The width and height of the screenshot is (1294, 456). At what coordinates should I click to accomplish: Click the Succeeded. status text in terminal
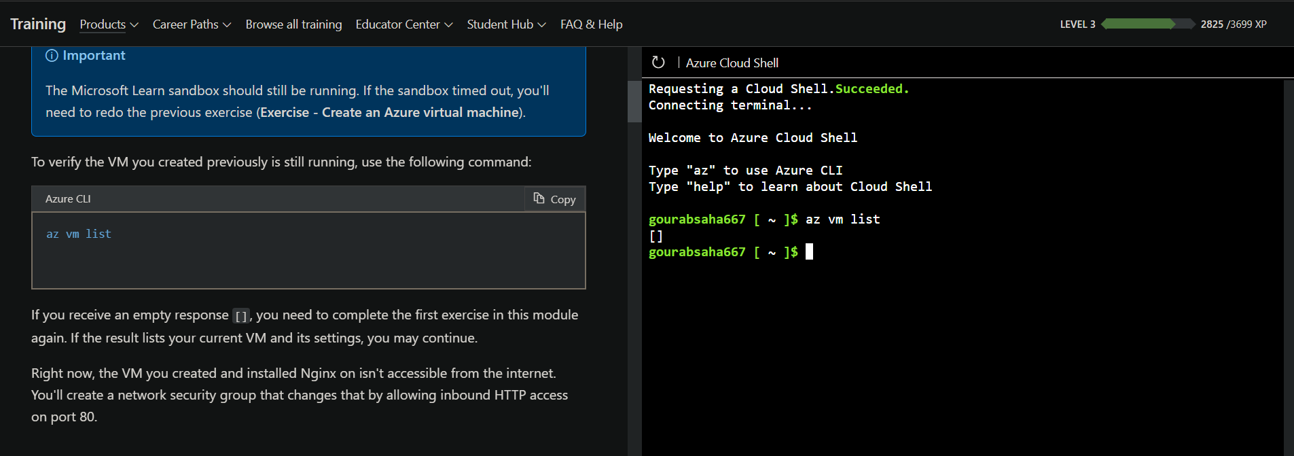tap(872, 89)
